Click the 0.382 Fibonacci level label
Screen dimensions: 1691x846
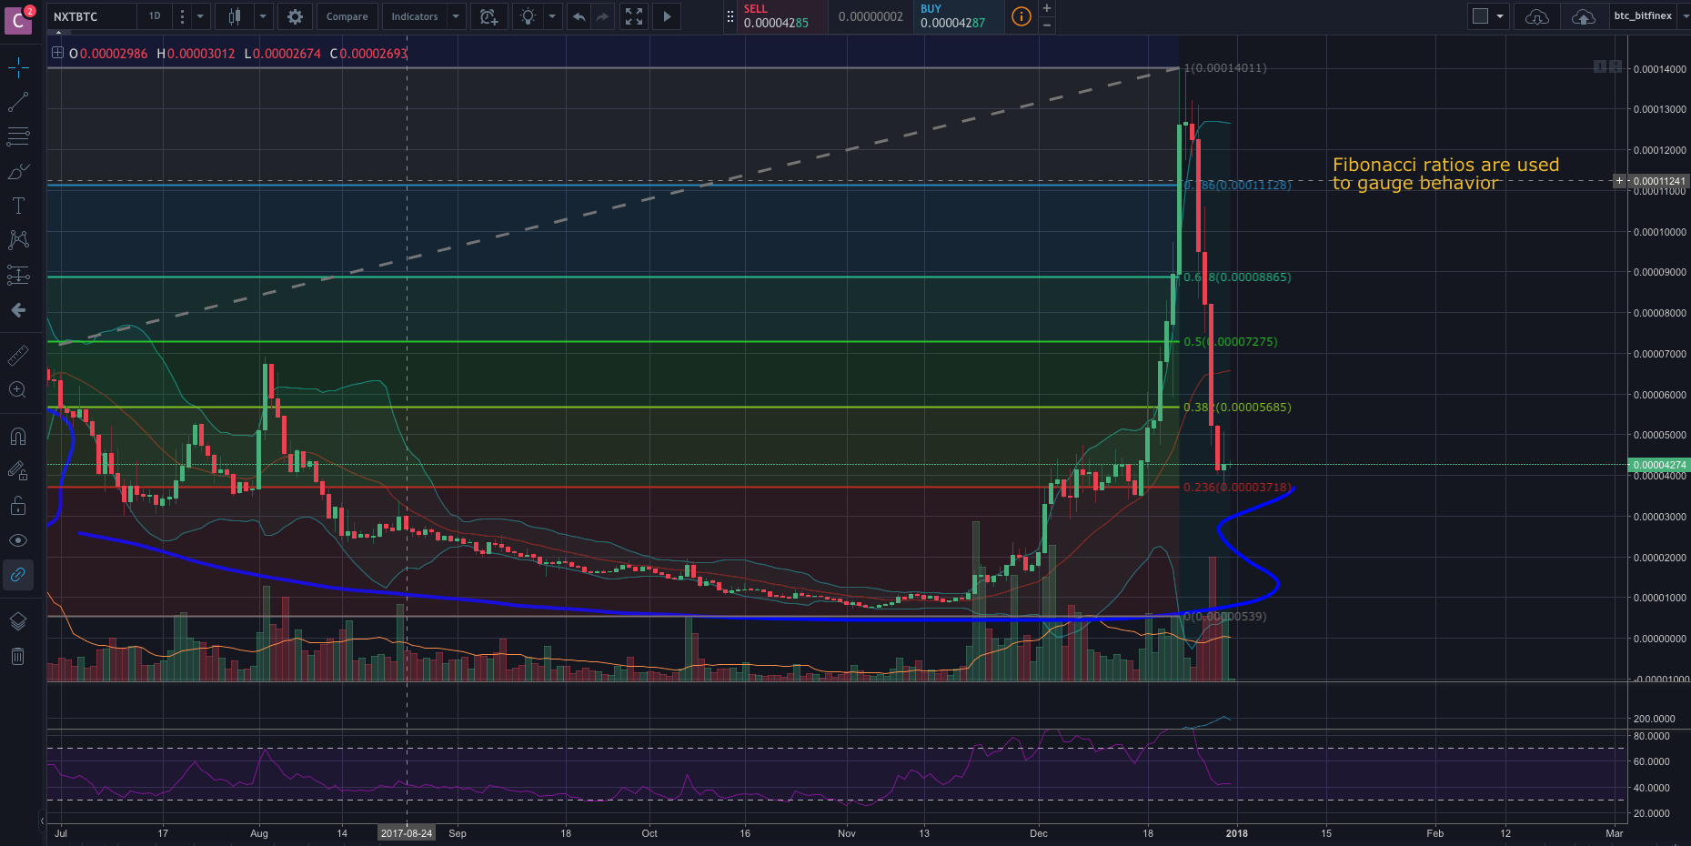(x=1237, y=408)
